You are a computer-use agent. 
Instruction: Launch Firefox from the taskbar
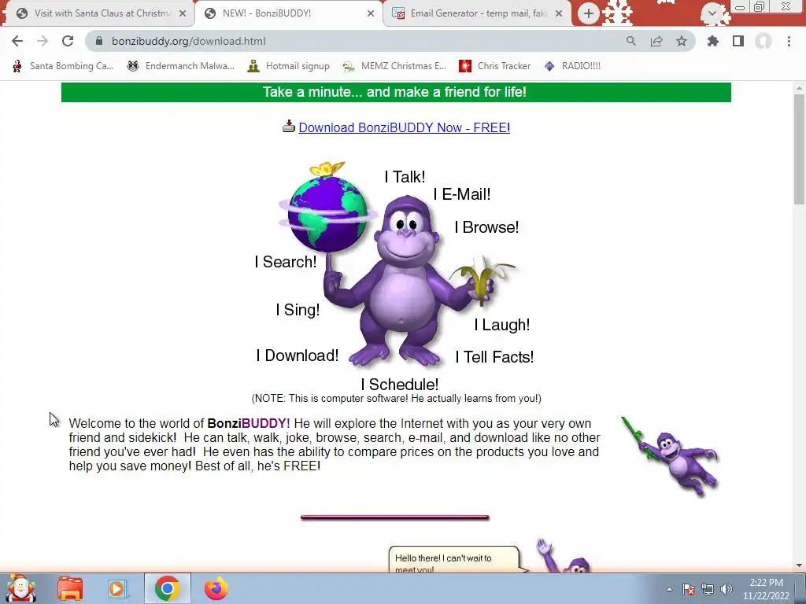point(216,588)
